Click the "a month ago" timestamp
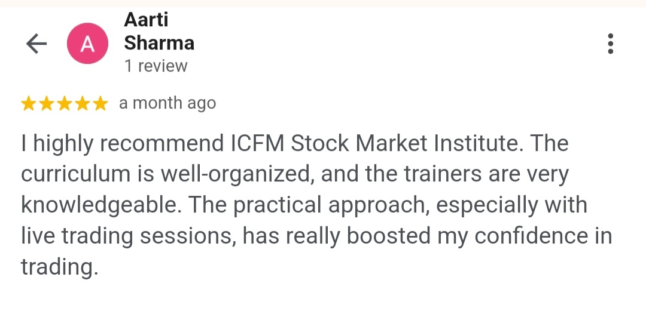This screenshot has height=311, width=646. click(167, 103)
